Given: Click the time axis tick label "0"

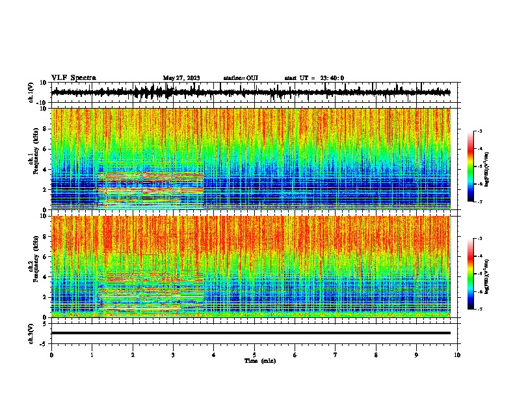Looking at the screenshot, I should click(51, 355).
